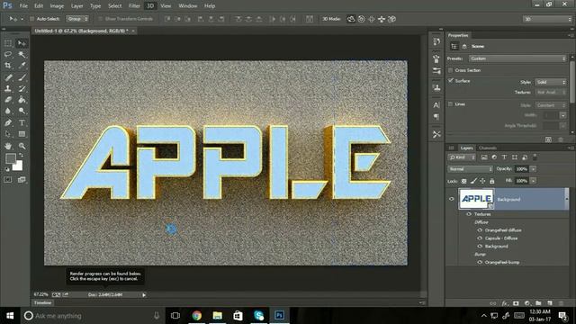Viewport: 576px width, 324px height.
Task: Open the Opacity slider arrow
Action: (x=534, y=169)
